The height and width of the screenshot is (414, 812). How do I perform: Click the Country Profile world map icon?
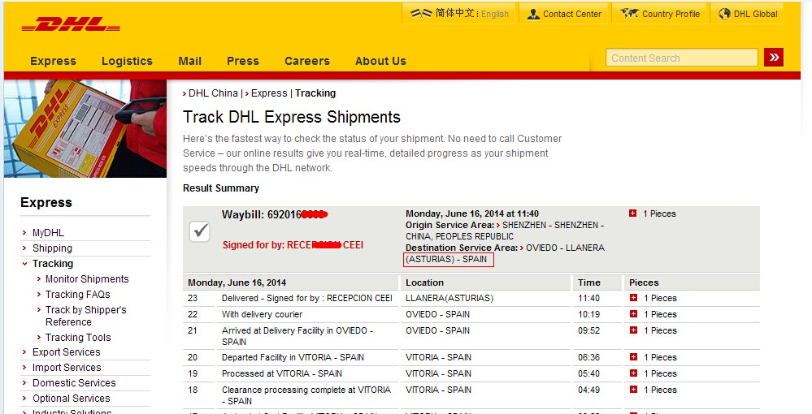click(x=629, y=14)
